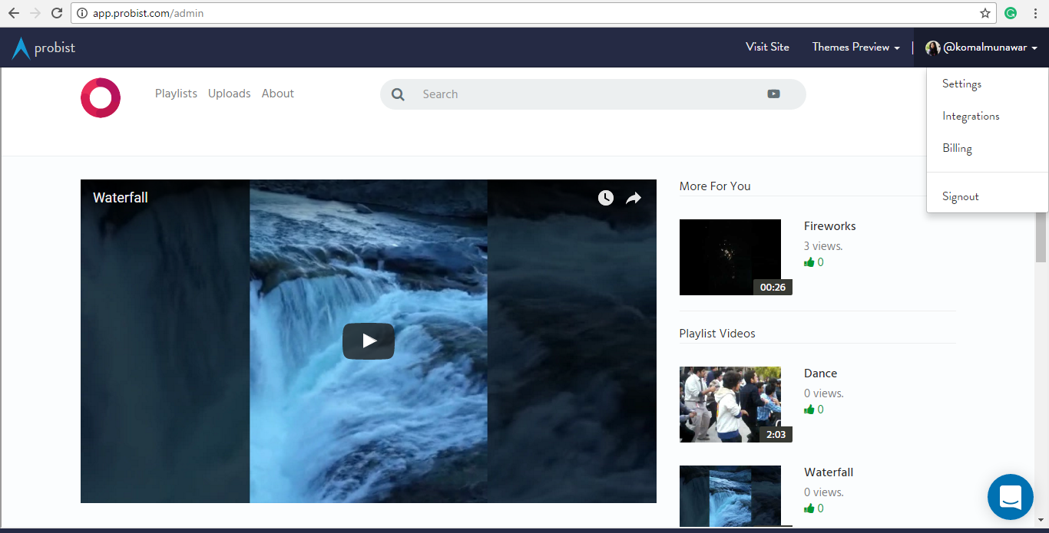Click the Probist logo in header
Screen dimensions: 1049x533
pos(44,48)
